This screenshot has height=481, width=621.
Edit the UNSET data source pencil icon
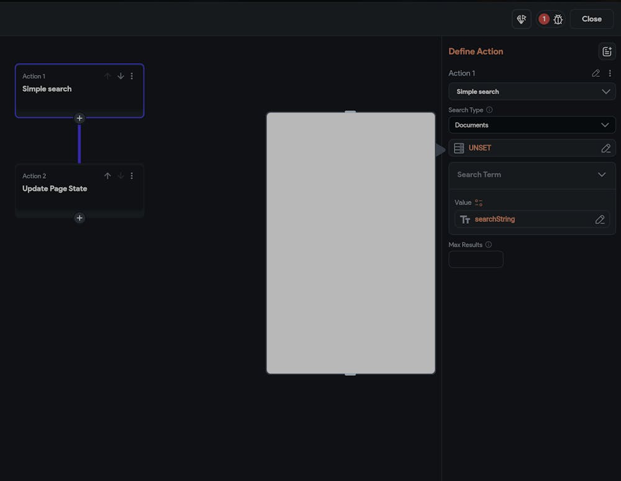(605, 148)
